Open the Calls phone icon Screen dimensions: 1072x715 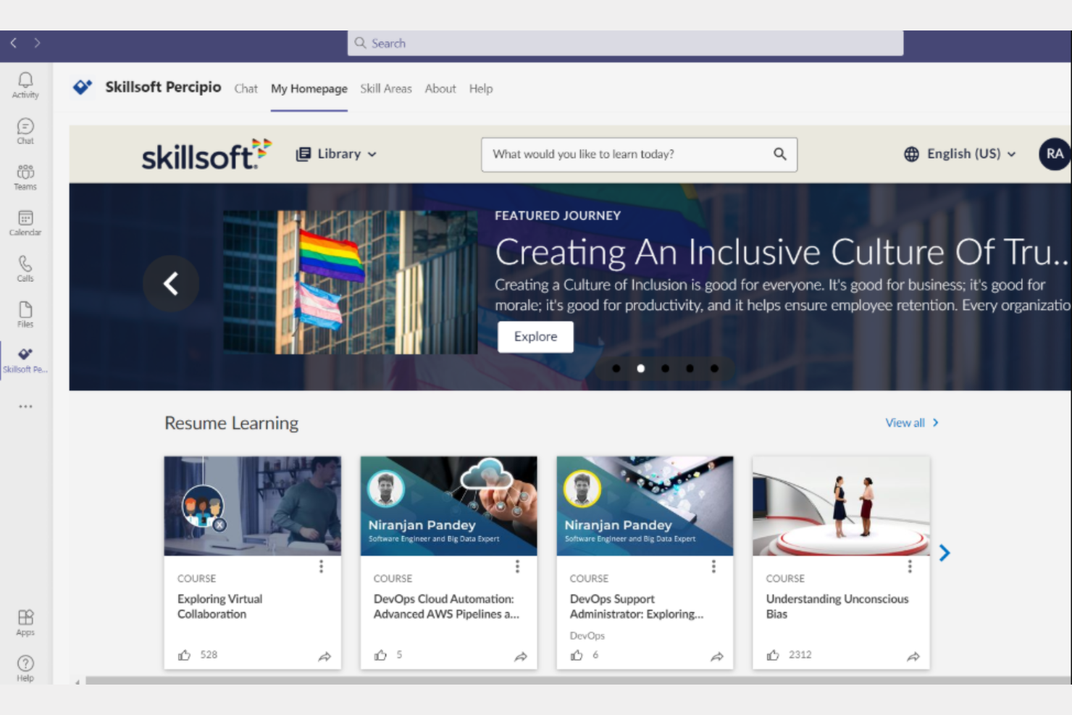coord(25,269)
